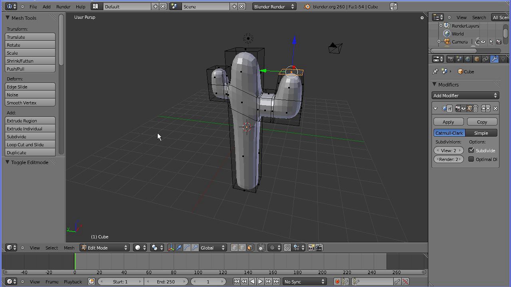Select scale manipulator icon

tap(195, 248)
